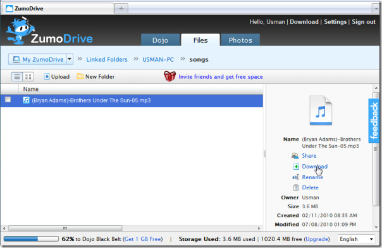382x248 pixels.
Task: Click the Dojo Black Belt progress bar
Action: (x=31, y=239)
